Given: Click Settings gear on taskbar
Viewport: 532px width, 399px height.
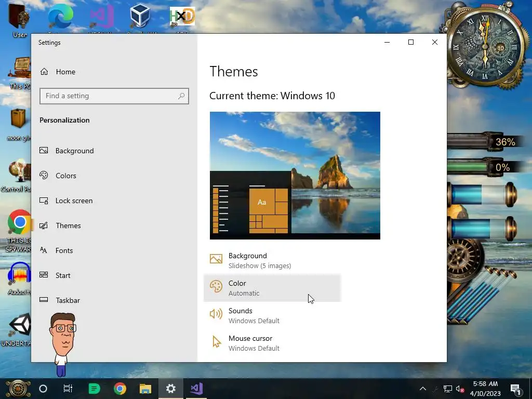Looking at the screenshot, I should [x=170, y=389].
